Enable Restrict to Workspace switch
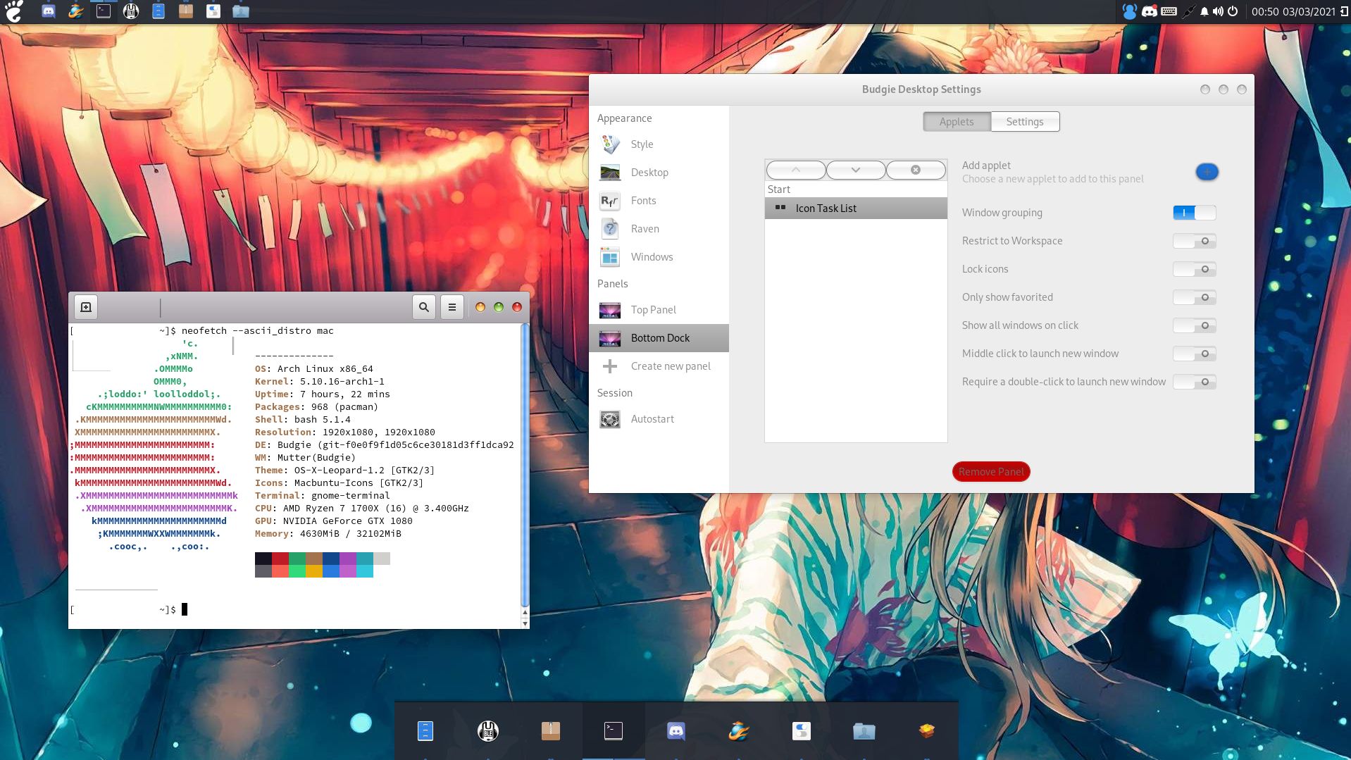 click(1195, 241)
